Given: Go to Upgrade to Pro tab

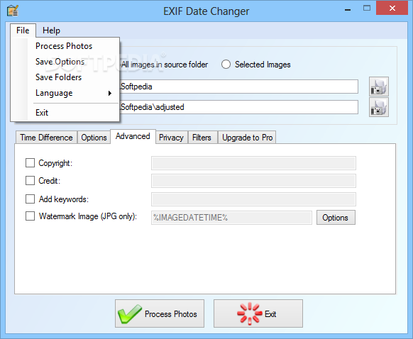Looking at the screenshot, I should (247, 138).
